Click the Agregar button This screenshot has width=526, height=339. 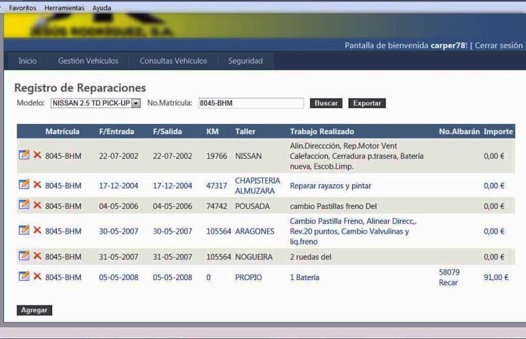point(34,310)
